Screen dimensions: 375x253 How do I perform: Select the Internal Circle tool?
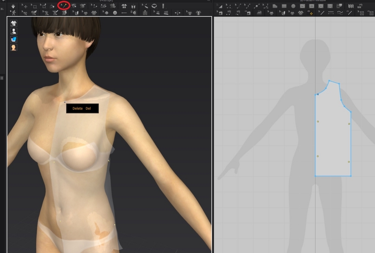(321, 6)
